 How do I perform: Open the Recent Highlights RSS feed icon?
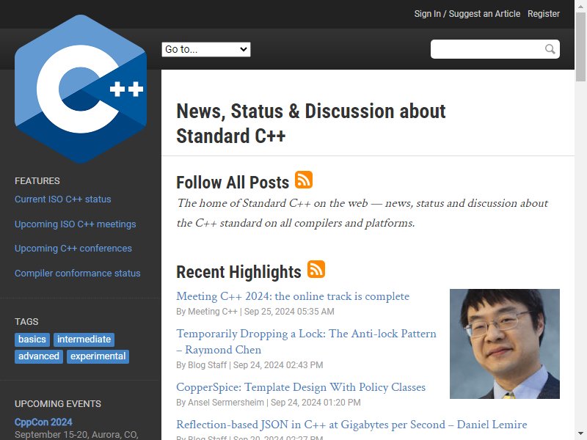coord(316,269)
